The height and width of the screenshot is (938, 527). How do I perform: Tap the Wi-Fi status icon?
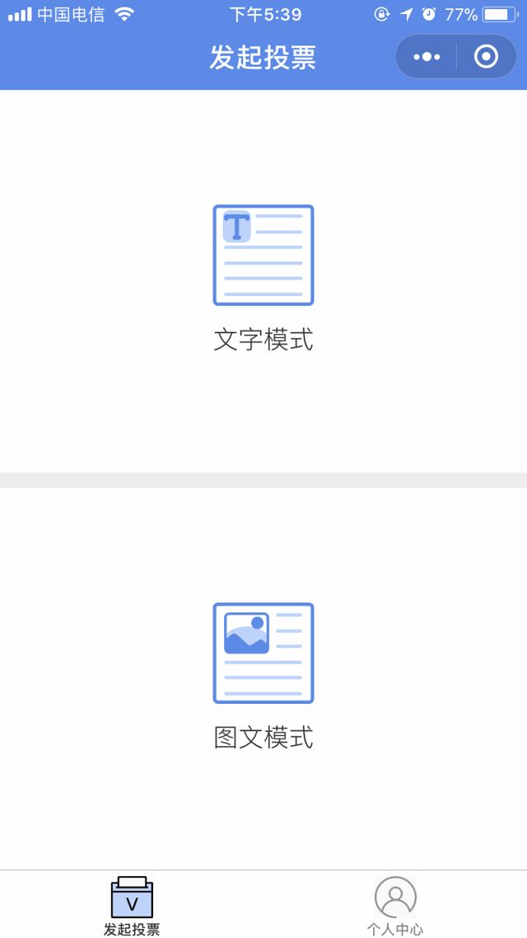[x=124, y=14]
